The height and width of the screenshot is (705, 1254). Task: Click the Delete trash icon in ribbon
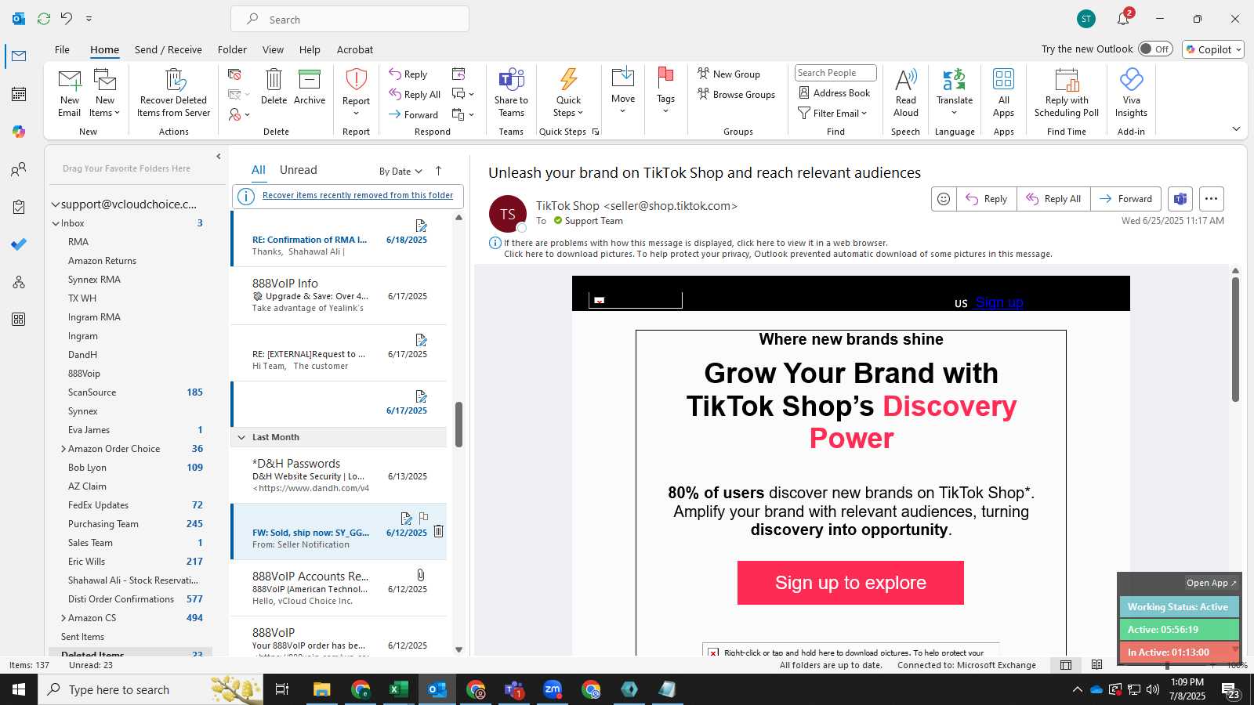pyautogui.click(x=274, y=80)
